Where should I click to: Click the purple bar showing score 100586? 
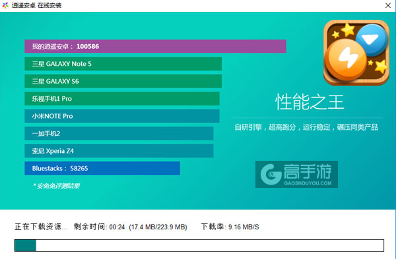[155, 46]
